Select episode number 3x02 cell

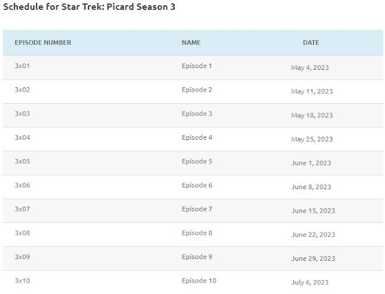click(22, 90)
